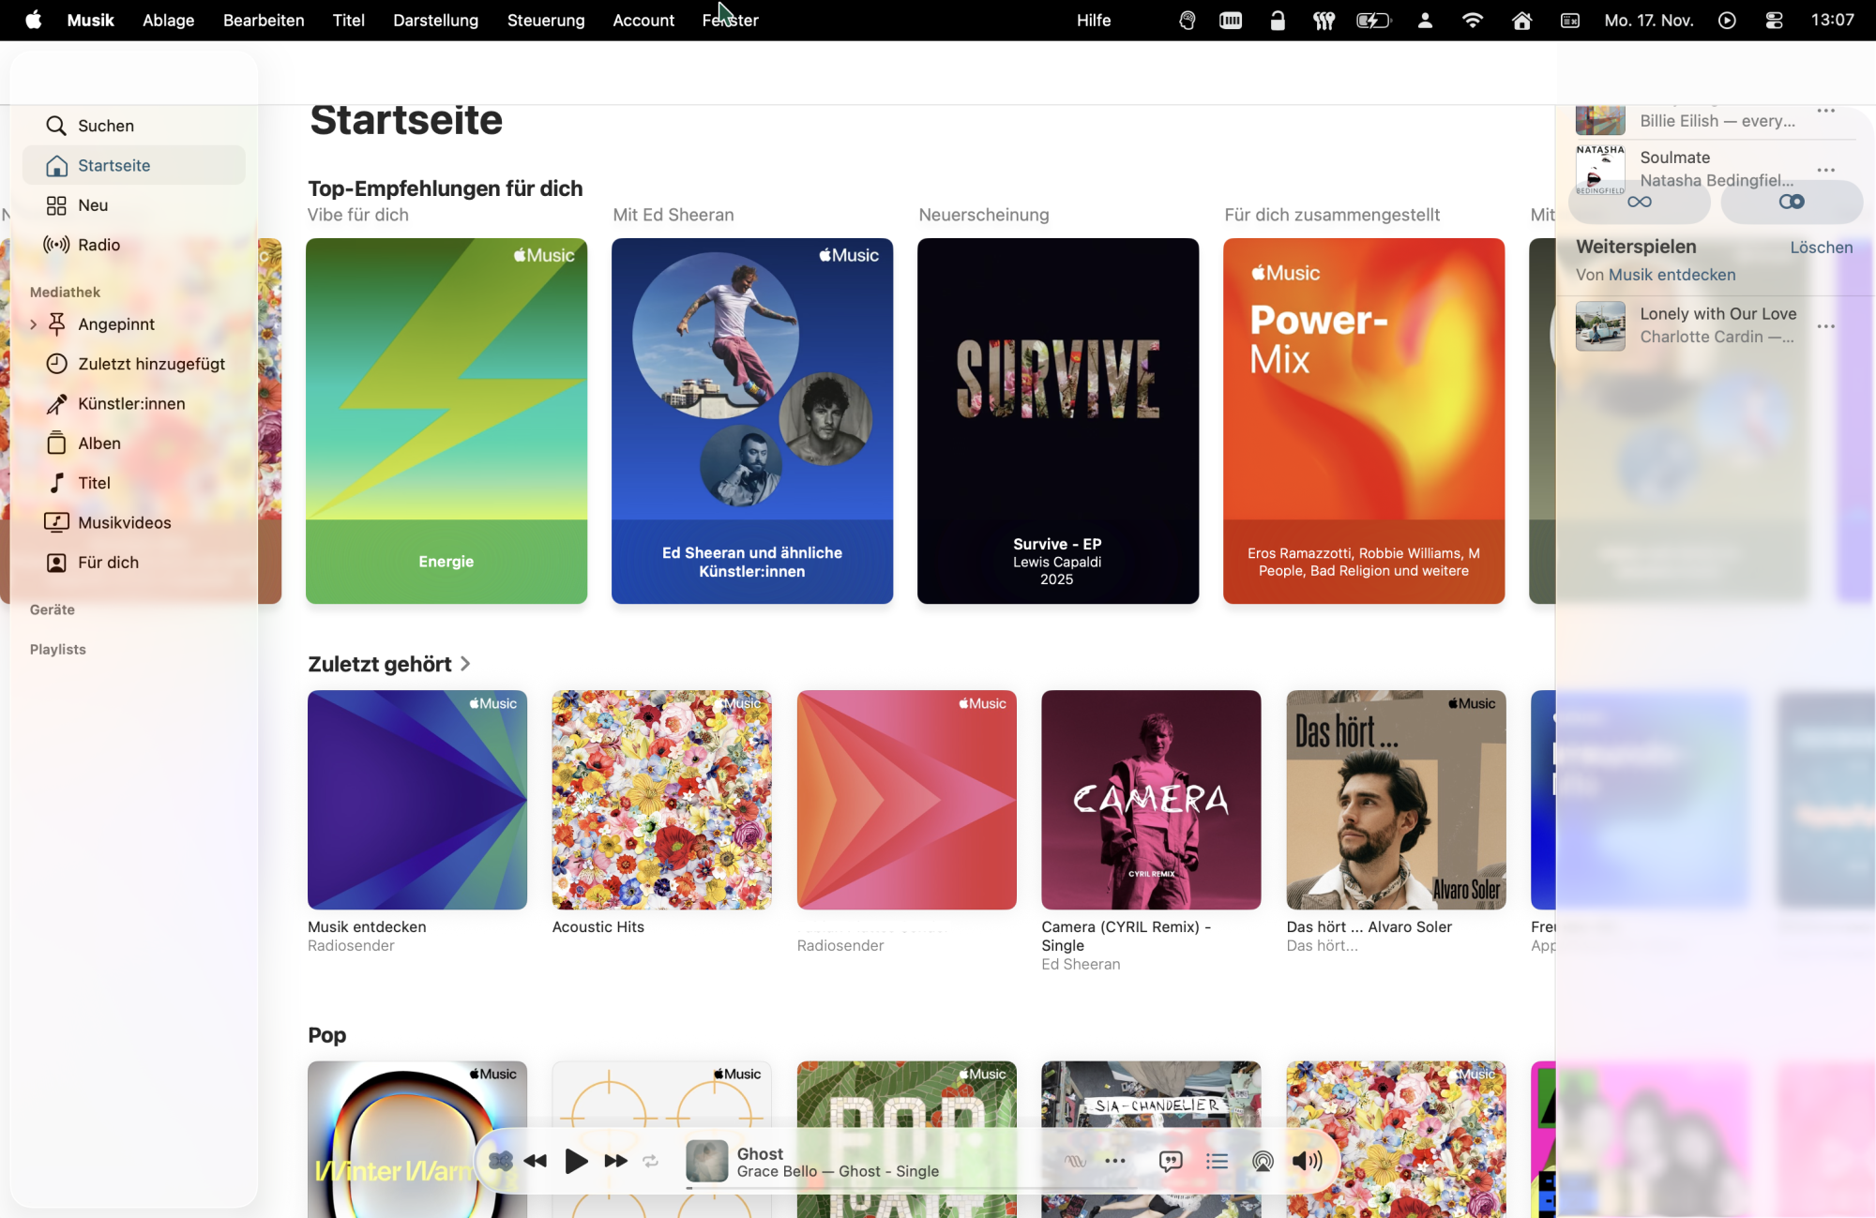Open the lyrics speech-bubble icon

pos(1171,1162)
